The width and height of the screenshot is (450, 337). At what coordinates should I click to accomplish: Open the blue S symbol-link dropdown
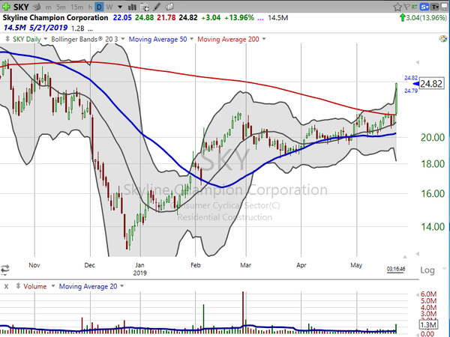pos(424,7)
